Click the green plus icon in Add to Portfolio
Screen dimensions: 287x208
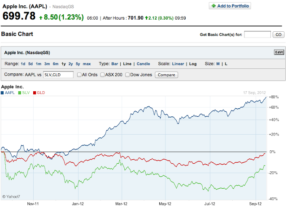pyautogui.click(x=213, y=6)
